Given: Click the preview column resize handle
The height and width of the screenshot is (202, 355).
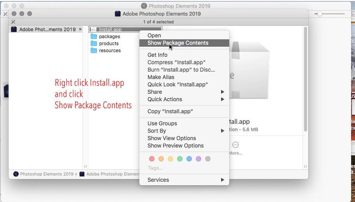Looking at the screenshot, I should point(305,167).
